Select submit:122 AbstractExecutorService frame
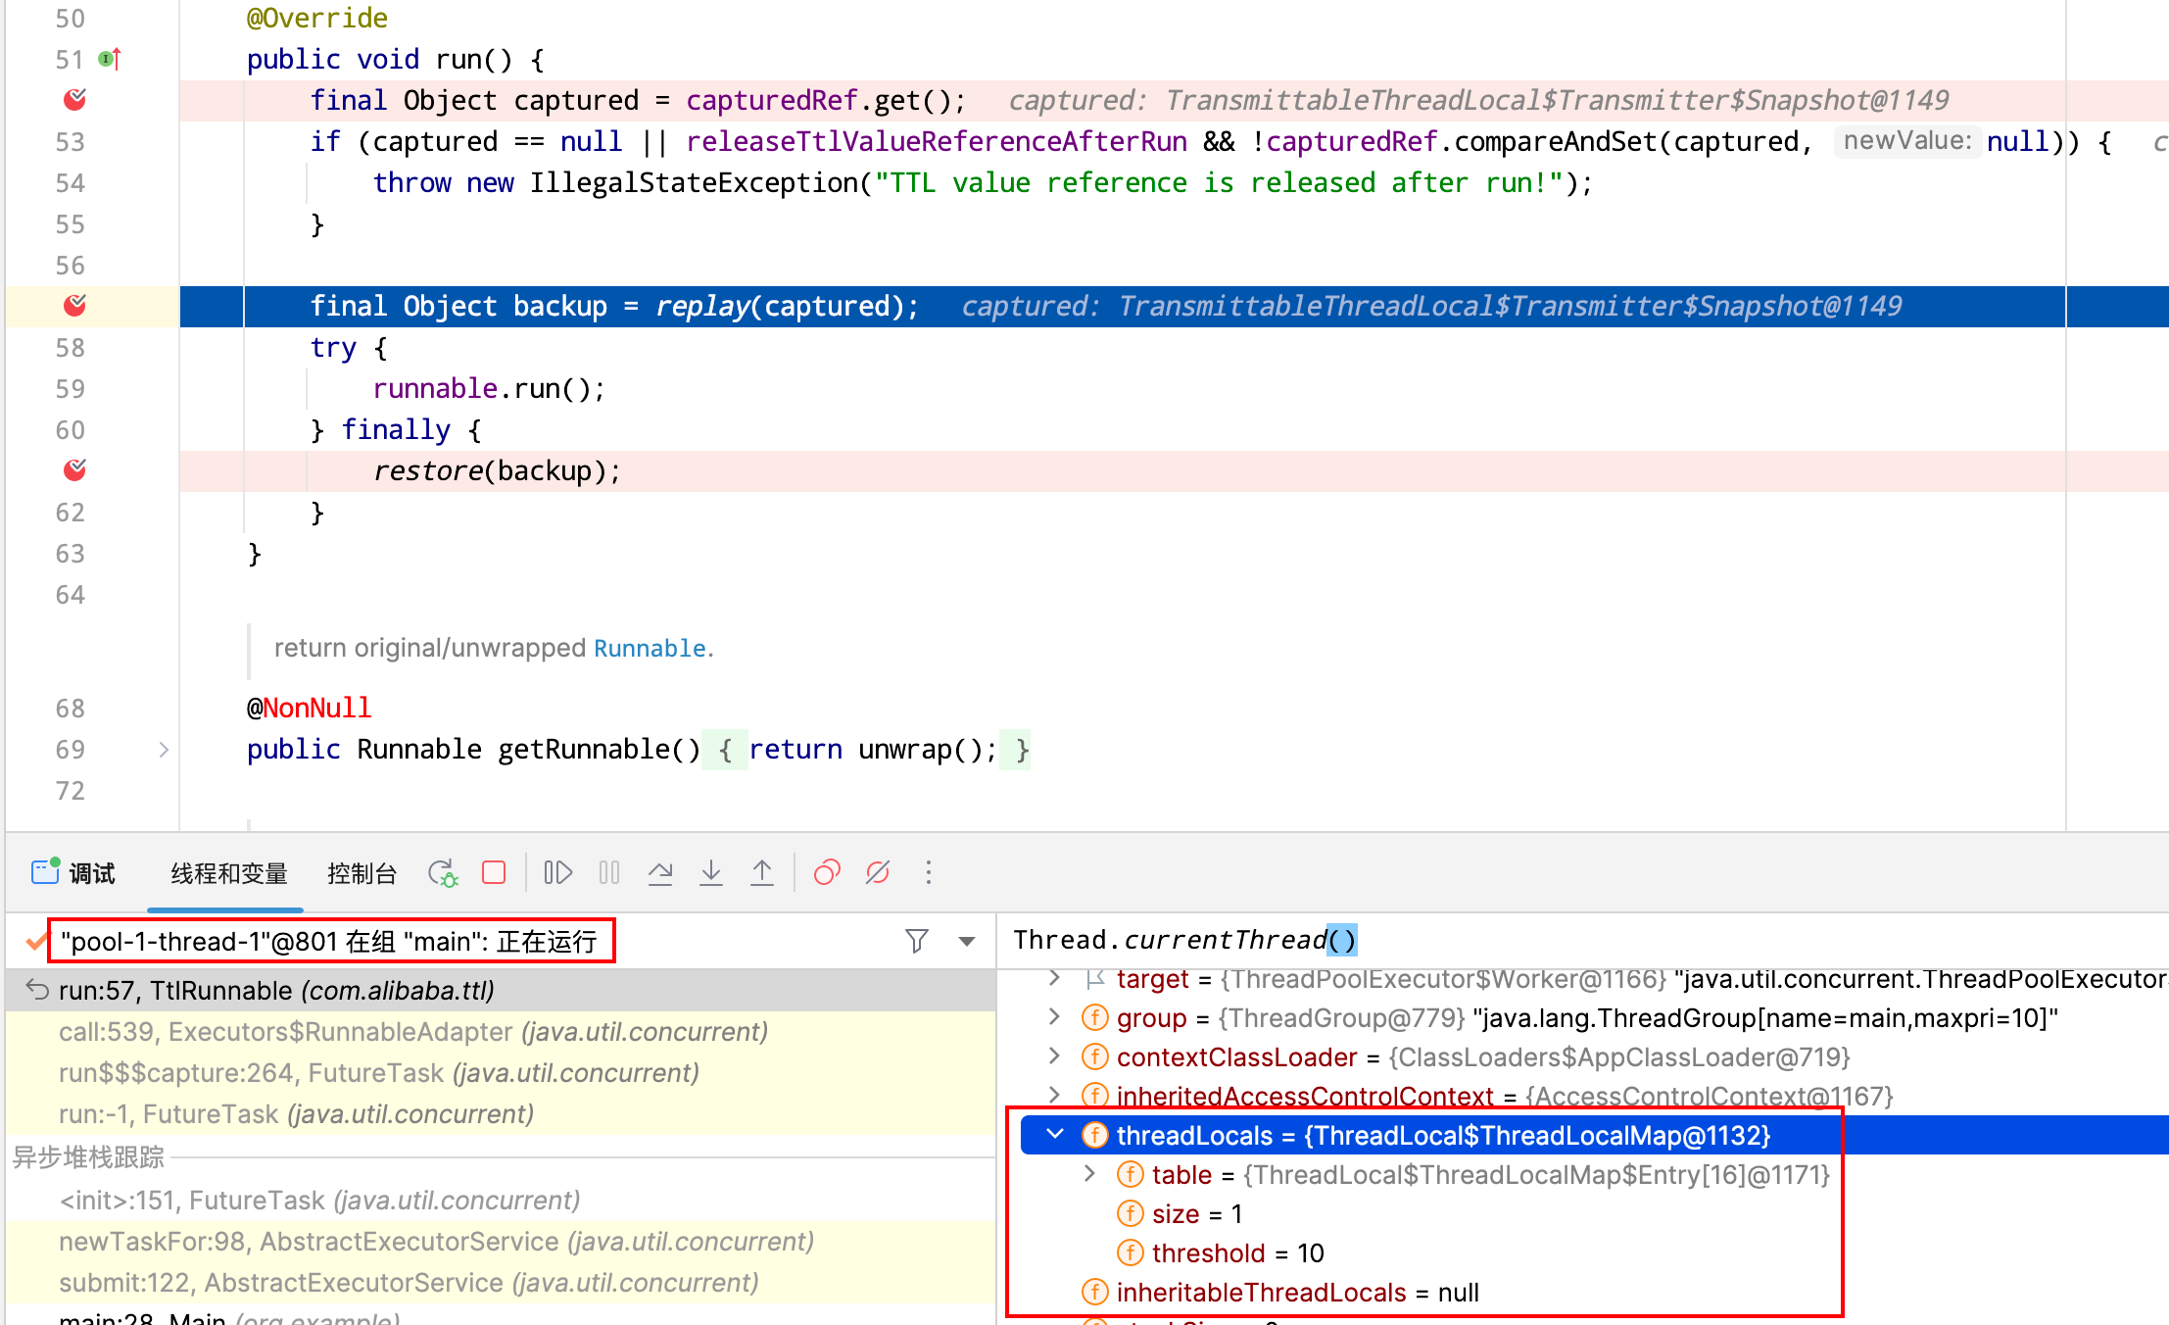 pyautogui.click(x=501, y=1283)
